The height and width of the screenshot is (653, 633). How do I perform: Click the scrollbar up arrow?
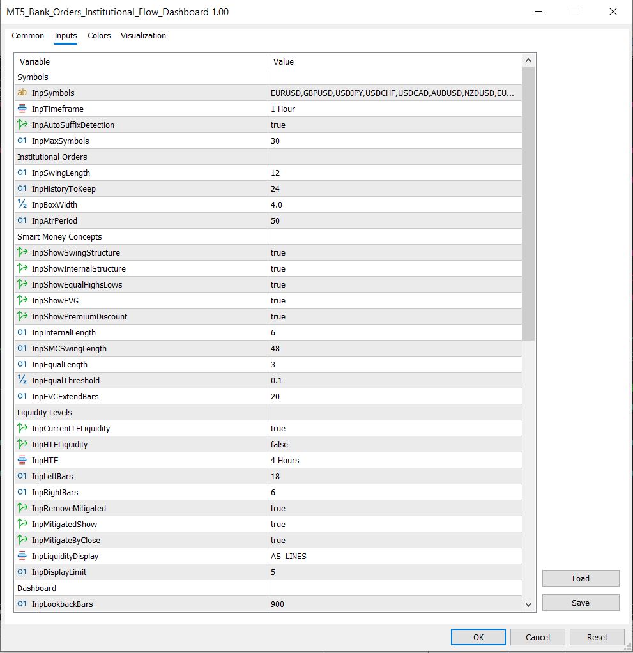(x=528, y=61)
